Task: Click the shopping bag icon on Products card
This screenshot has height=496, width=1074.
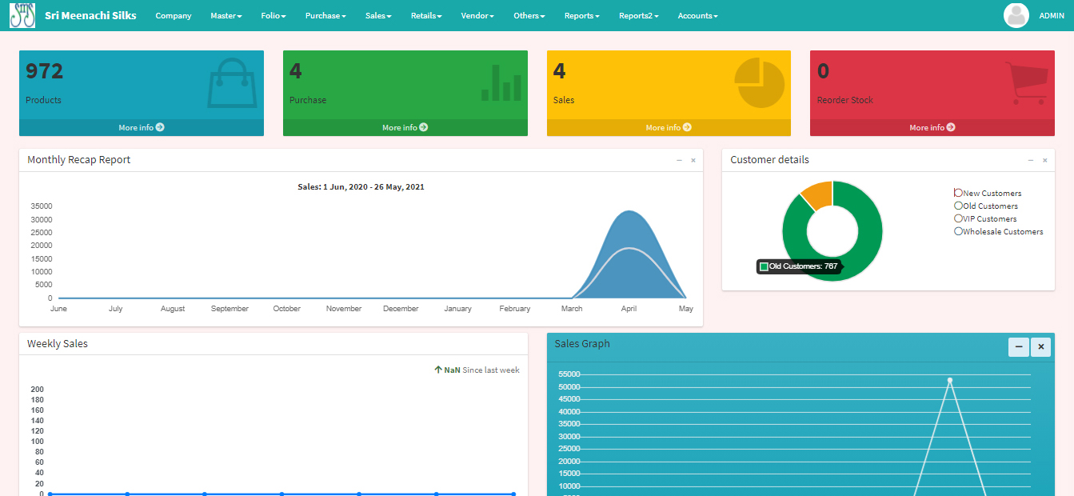Action: tap(232, 82)
